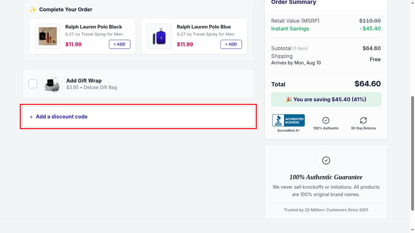Click '$3.95 • Deluxe Gift Bag' text

[91, 88]
